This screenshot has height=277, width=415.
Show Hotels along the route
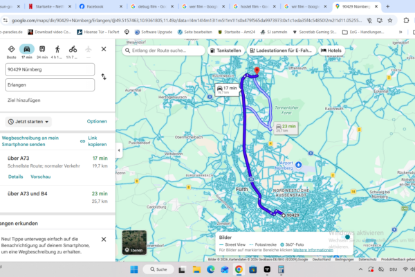point(331,51)
